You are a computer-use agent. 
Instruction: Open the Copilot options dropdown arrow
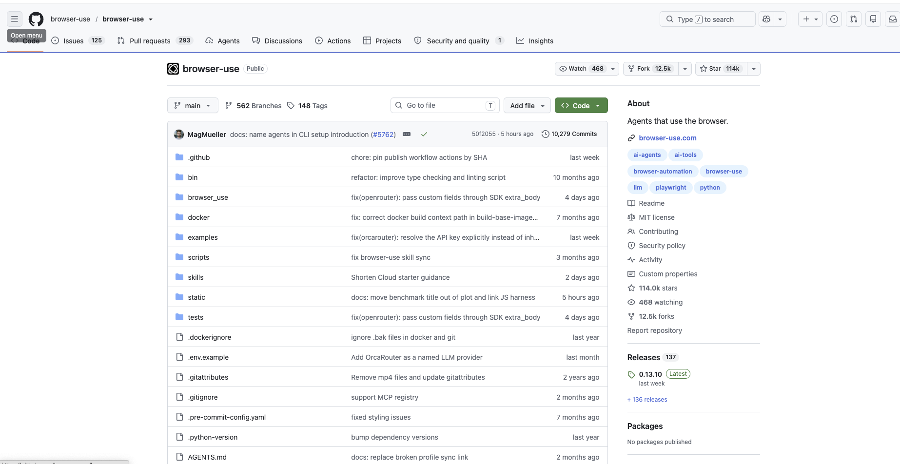pyautogui.click(x=780, y=19)
